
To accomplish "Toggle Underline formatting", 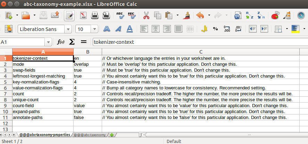I will point(130,29).
